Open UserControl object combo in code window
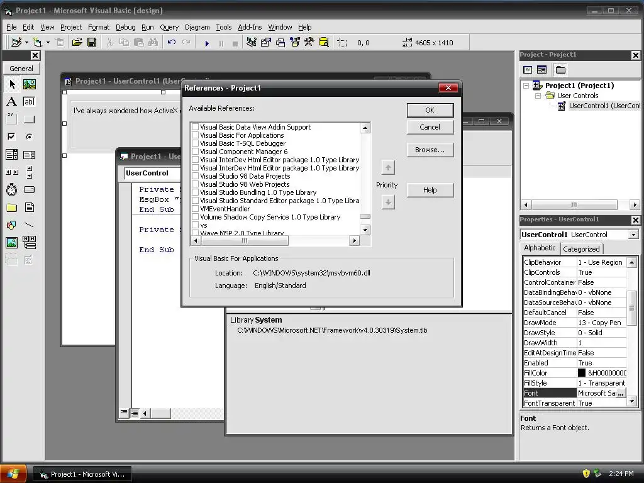Screen dimensions: 644x483 tap(152, 173)
